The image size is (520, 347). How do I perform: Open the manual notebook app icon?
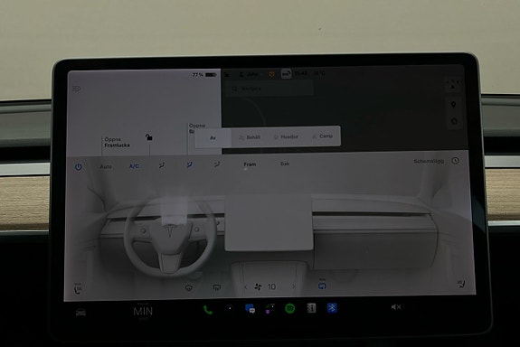click(x=311, y=308)
